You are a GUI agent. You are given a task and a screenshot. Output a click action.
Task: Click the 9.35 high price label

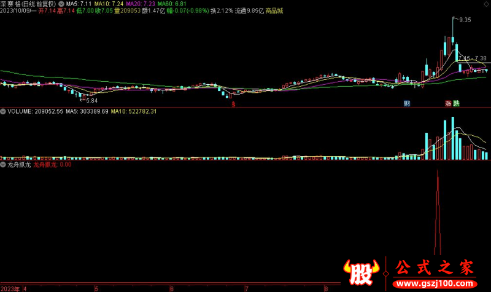click(x=465, y=20)
